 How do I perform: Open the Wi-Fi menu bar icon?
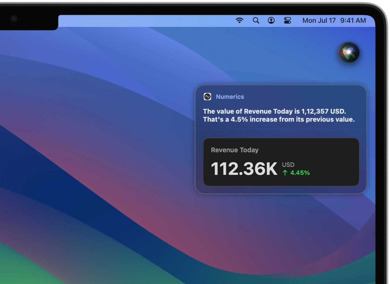point(239,20)
